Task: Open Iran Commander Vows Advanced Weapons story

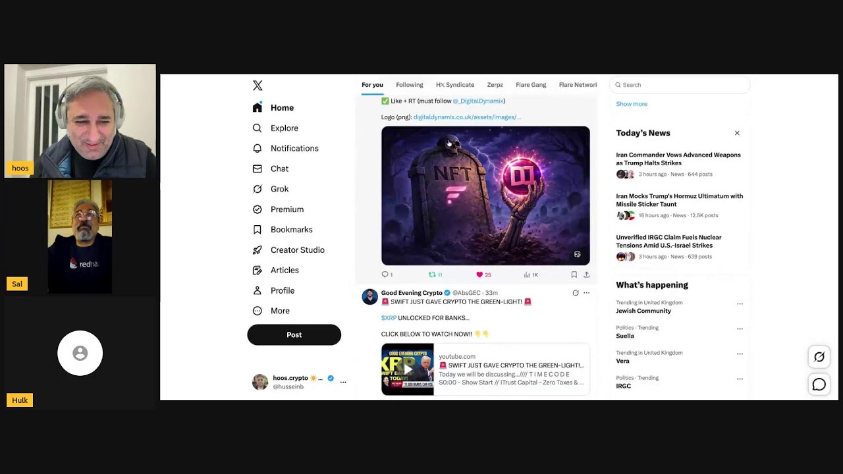Action: pyautogui.click(x=678, y=159)
